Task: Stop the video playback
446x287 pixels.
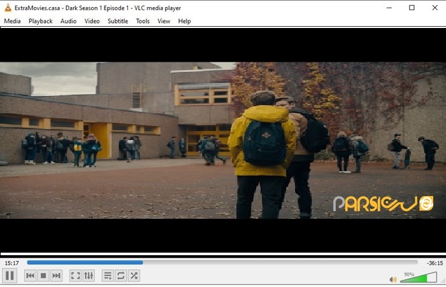Action: [43, 276]
